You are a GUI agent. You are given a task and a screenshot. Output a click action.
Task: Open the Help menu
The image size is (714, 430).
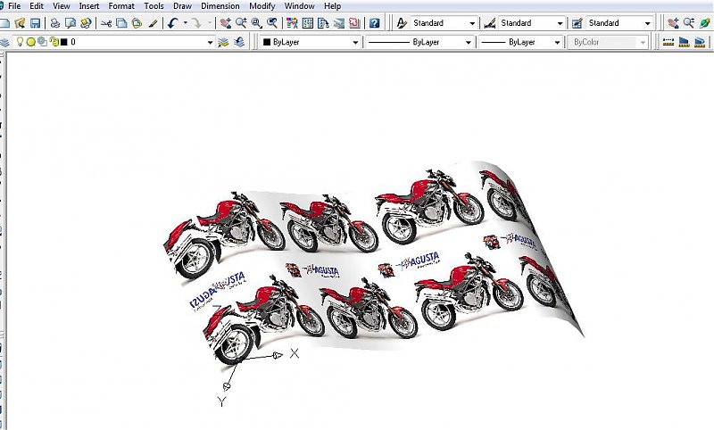332,6
